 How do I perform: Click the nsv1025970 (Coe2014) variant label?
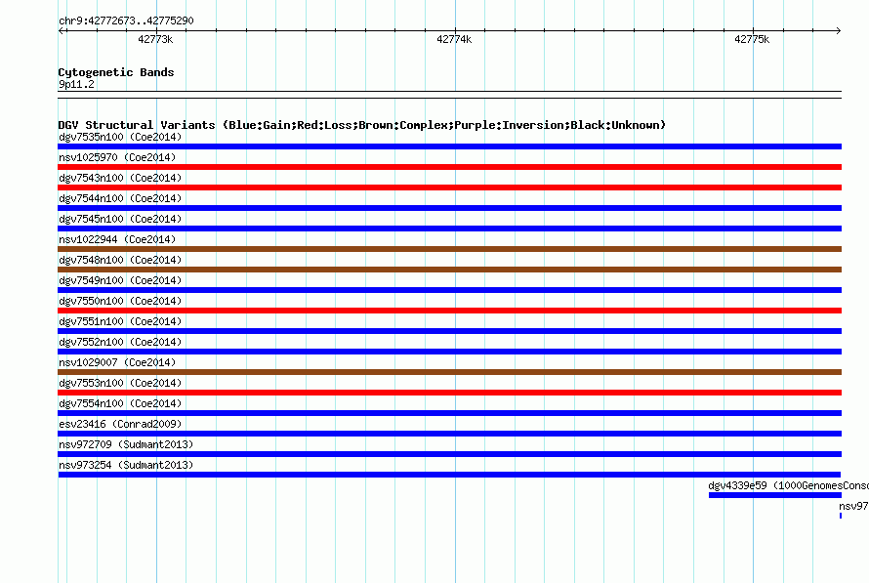pyautogui.click(x=117, y=157)
